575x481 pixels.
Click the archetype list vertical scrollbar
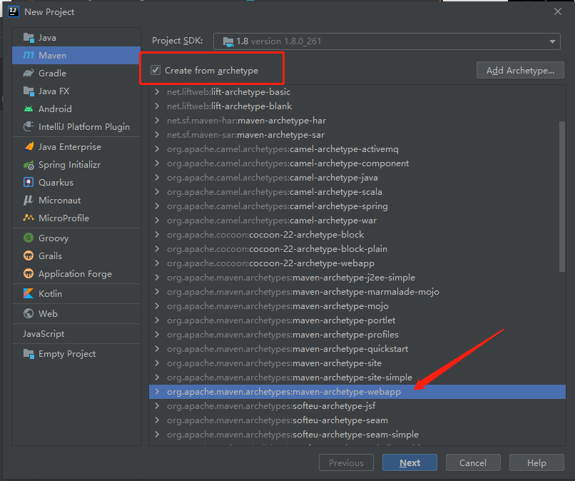[x=561, y=196]
